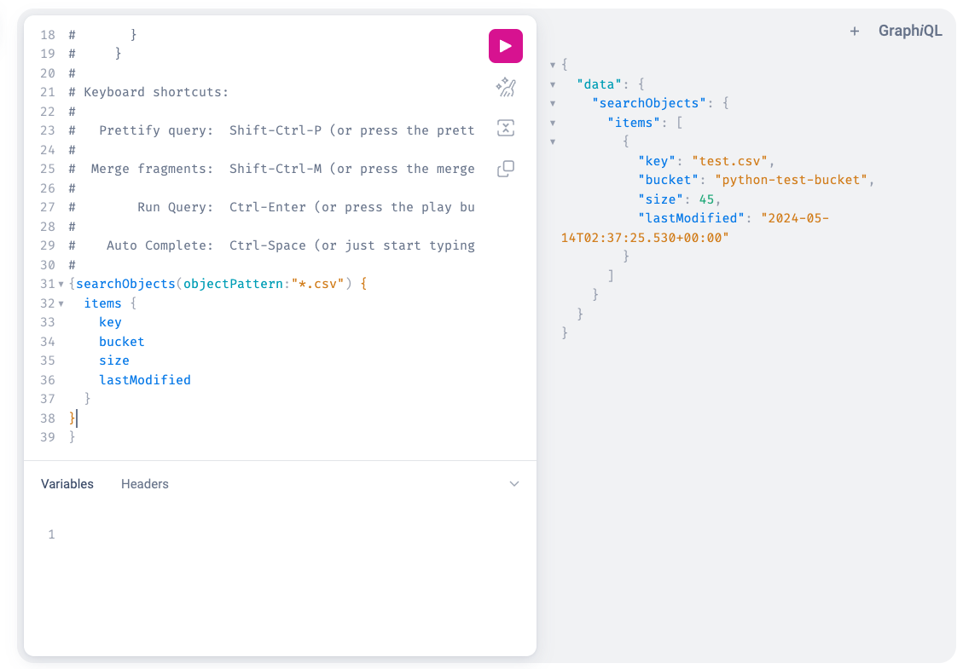This screenshot has width=963, height=669.
Task: Open the Headers tab
Action: tap(145, 484)
